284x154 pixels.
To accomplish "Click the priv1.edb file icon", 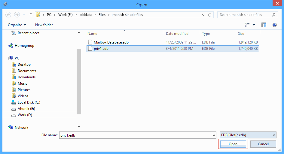I will [90, 49].
